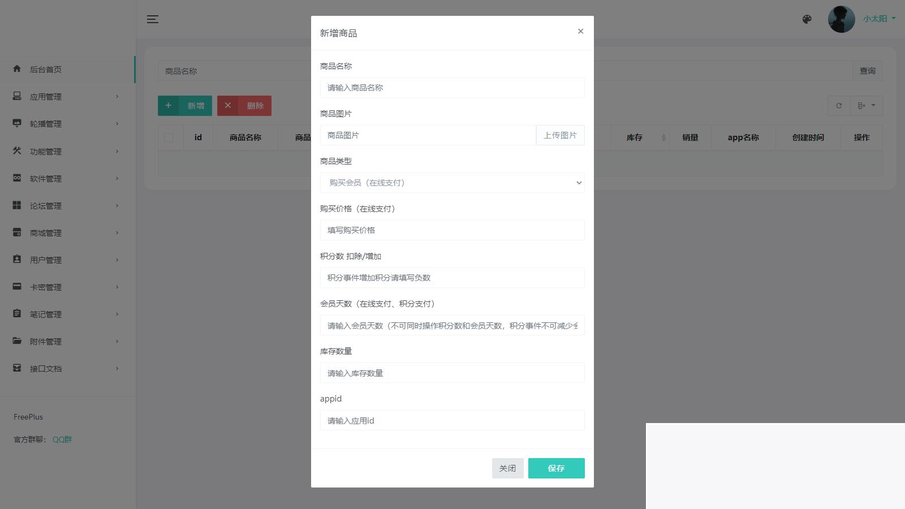Click the refresh icon above the product table
The image size is (905, 509).
[838, 105]
